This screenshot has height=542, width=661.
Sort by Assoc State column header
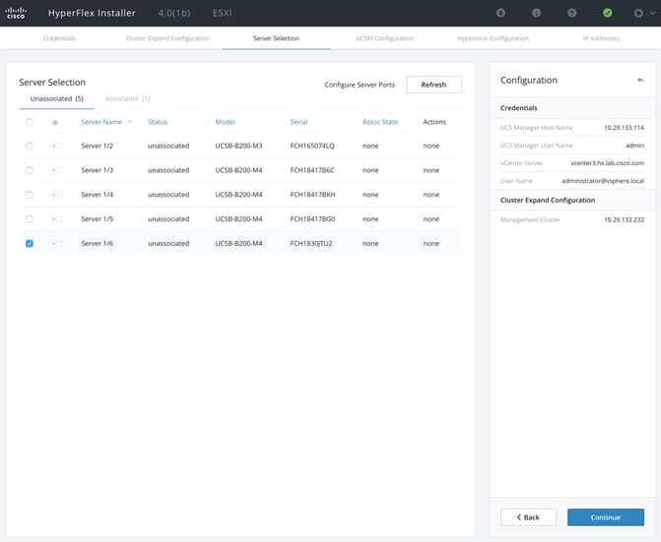(380, 122)
